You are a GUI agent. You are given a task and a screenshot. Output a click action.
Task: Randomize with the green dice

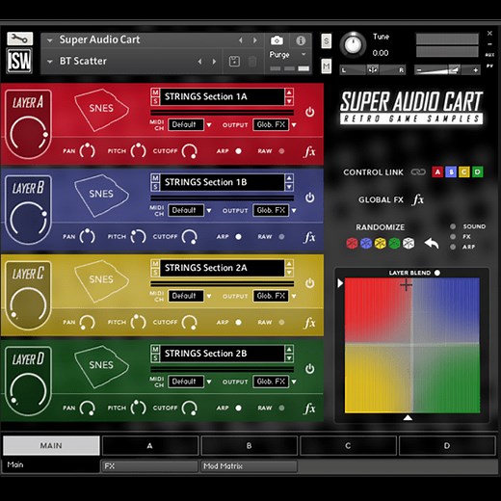pos(394,243)
